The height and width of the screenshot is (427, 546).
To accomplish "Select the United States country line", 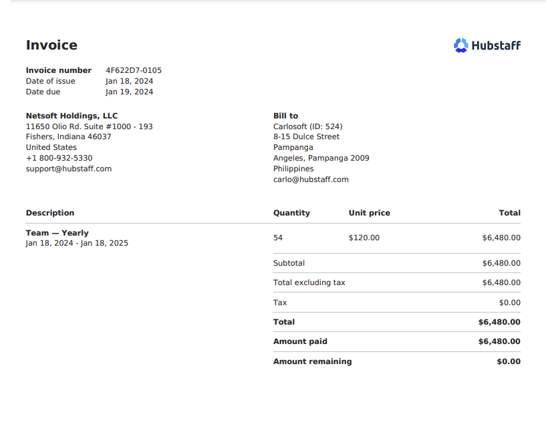I will (x=51, y=147).
